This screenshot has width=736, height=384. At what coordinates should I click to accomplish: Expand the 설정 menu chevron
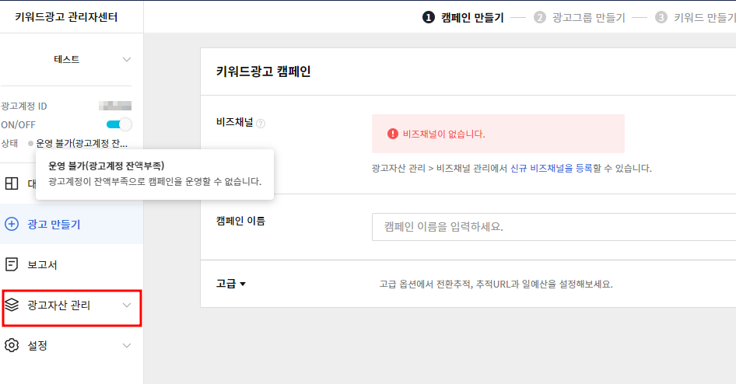pos(127,346)
